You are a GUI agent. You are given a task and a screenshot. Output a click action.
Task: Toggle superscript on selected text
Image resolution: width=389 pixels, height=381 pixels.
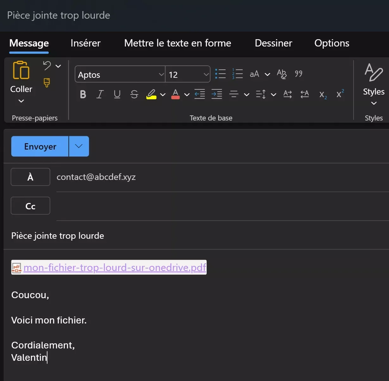coord(339,94)
